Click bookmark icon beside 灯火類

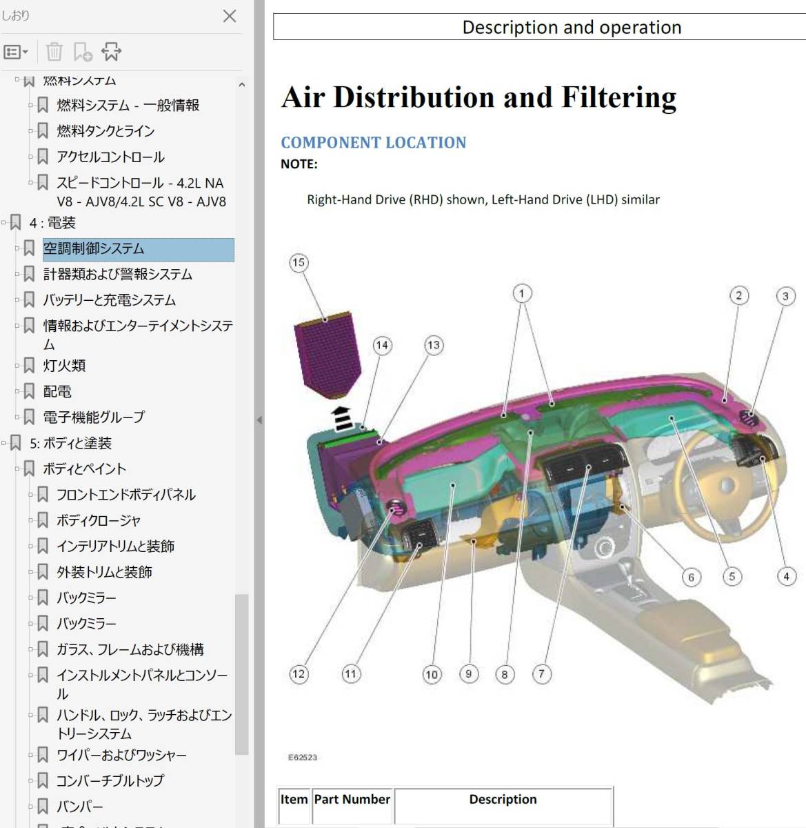[x=29, y=366]
